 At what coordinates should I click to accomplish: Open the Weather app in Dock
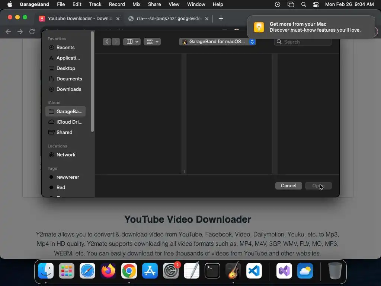click(x=305, y=271)
